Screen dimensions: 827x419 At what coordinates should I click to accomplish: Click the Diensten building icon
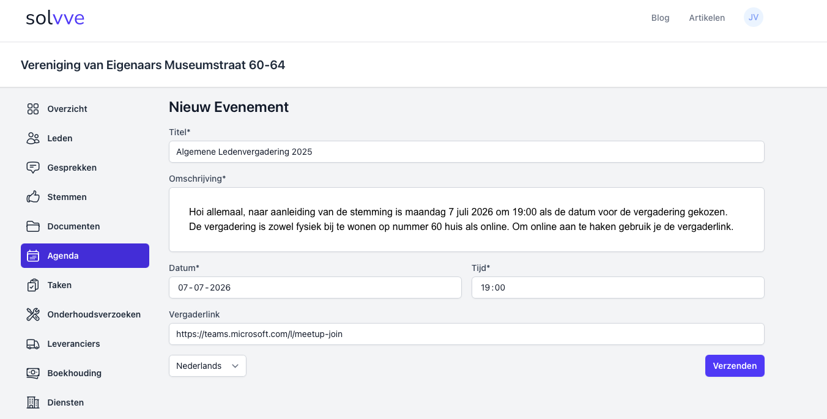[x=33, y=402]
